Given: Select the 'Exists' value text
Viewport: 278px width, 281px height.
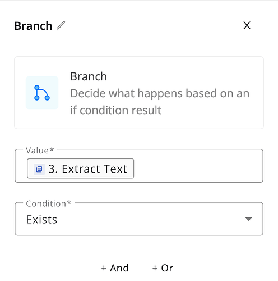Looking at the screenshot, I should pos(41,219).
